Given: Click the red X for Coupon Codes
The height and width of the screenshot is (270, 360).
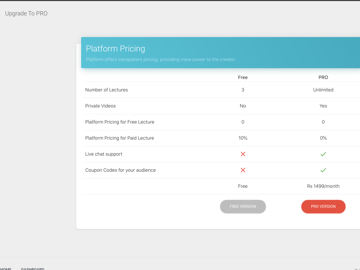Looking at the screenshot, I should click(x=243, y=170).
